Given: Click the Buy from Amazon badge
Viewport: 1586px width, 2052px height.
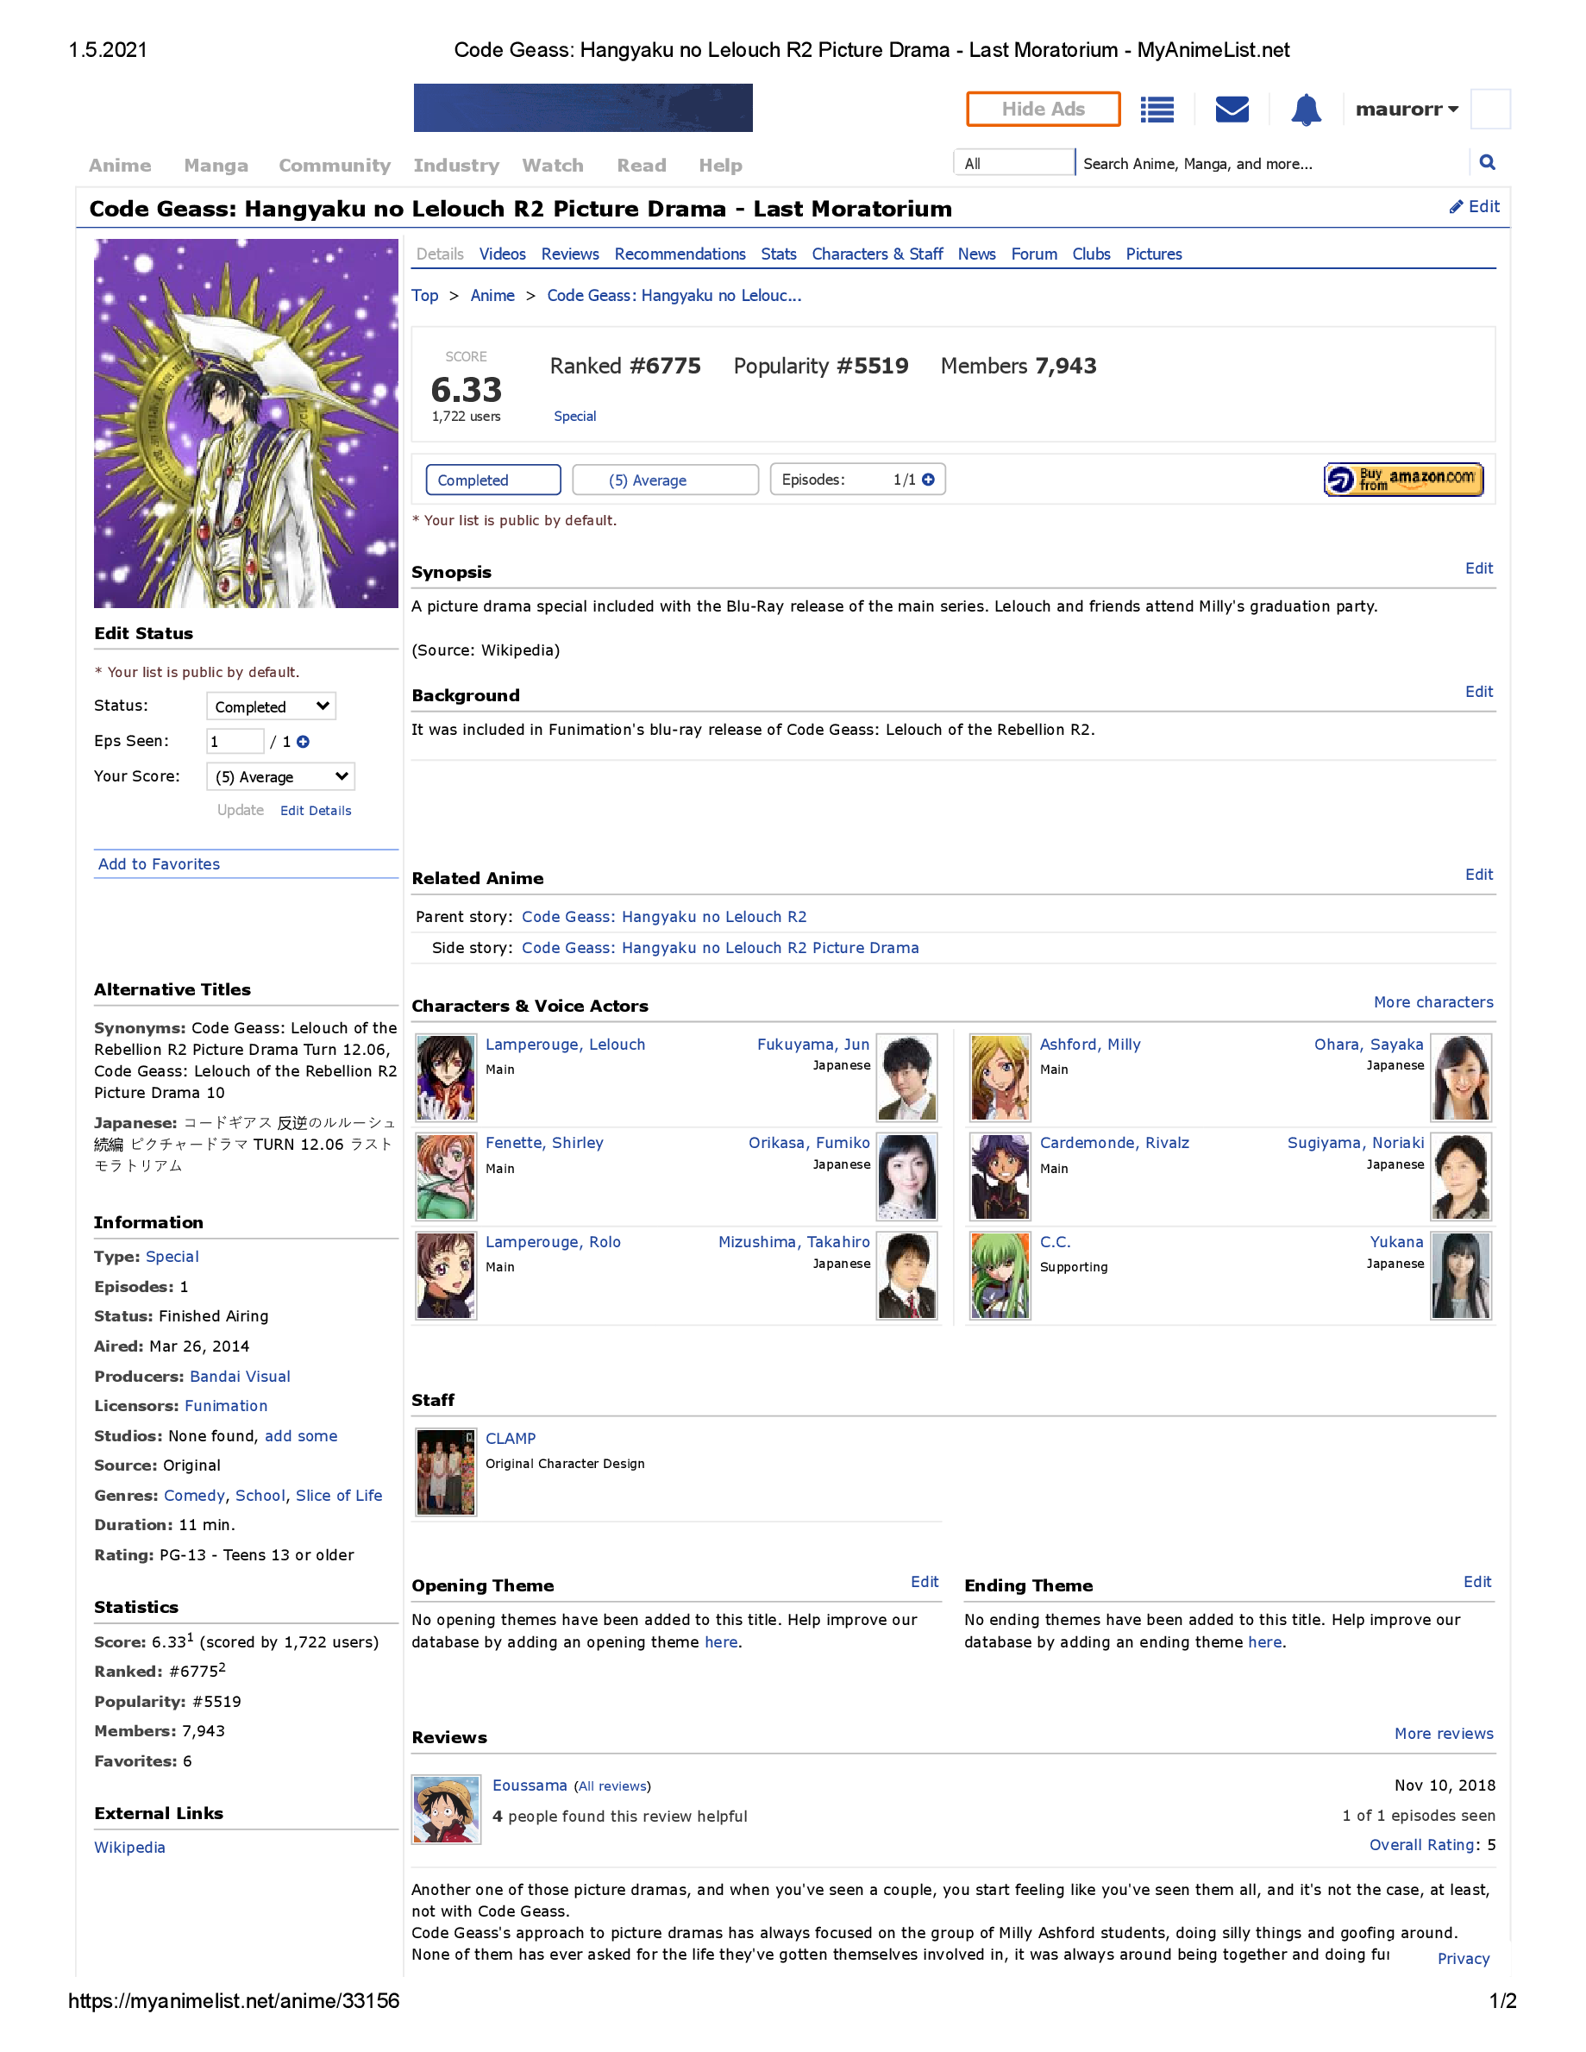Looking at the screenshot, I should pos(1404,480).
